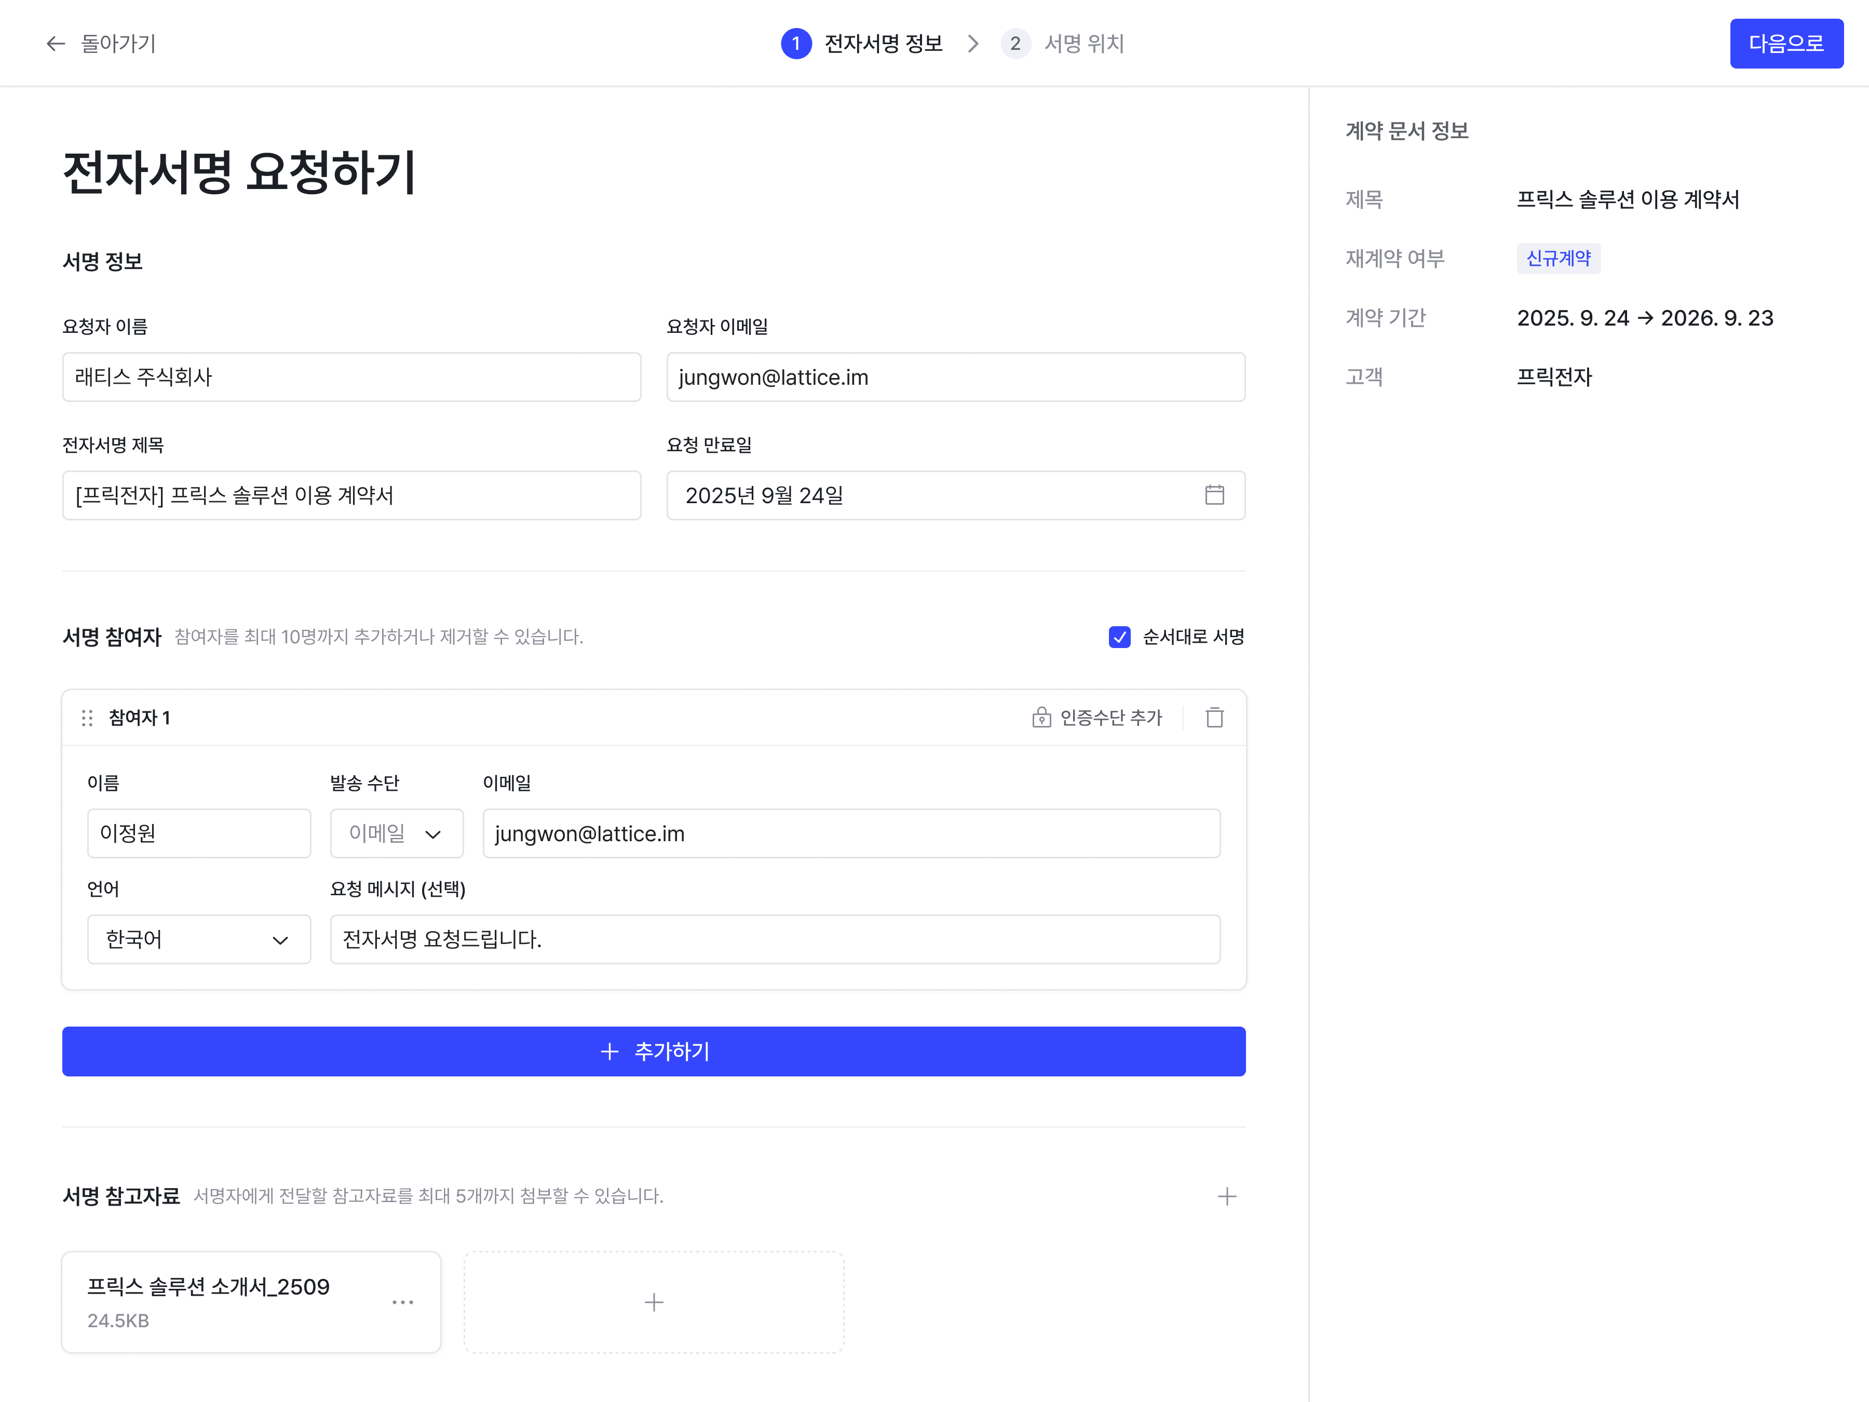Open the 요청 만료일 date picker field

point(929,495)
